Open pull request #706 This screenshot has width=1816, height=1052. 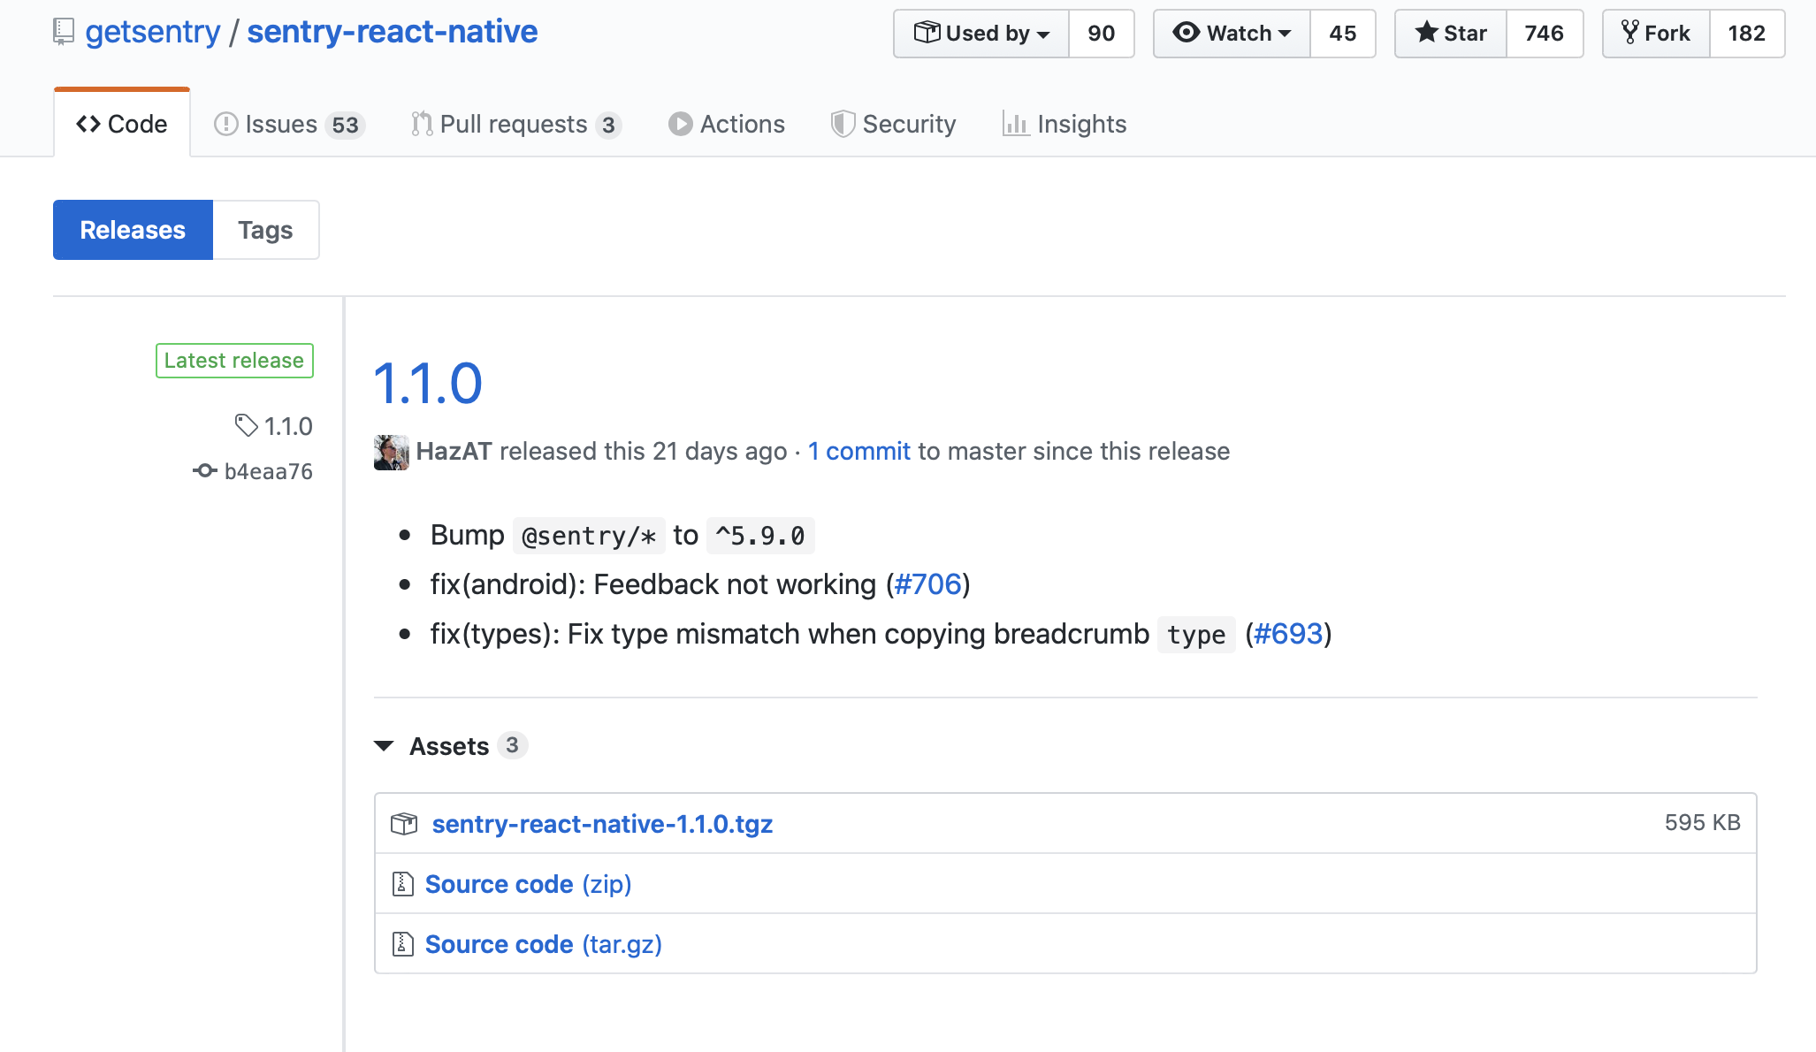[928, 584]
